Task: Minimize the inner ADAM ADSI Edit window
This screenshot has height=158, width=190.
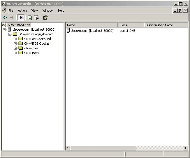Action: (175, 11)
